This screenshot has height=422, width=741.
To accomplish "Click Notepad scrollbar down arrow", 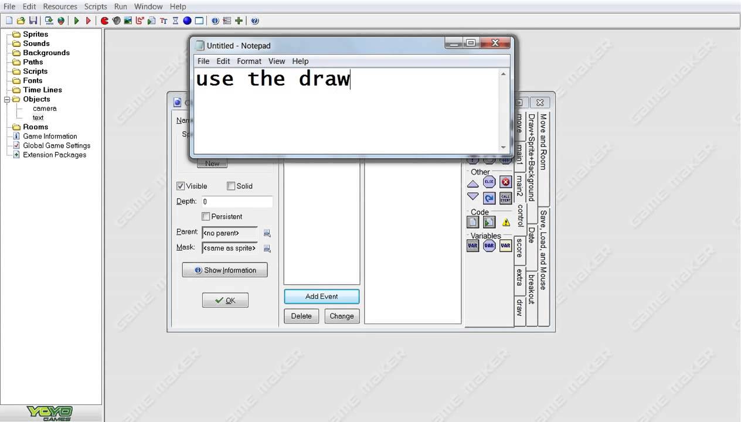I will point(503,148).
